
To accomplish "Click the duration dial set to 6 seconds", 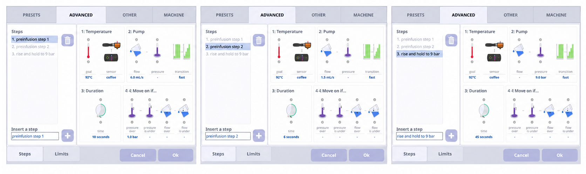I will (291, 111).
